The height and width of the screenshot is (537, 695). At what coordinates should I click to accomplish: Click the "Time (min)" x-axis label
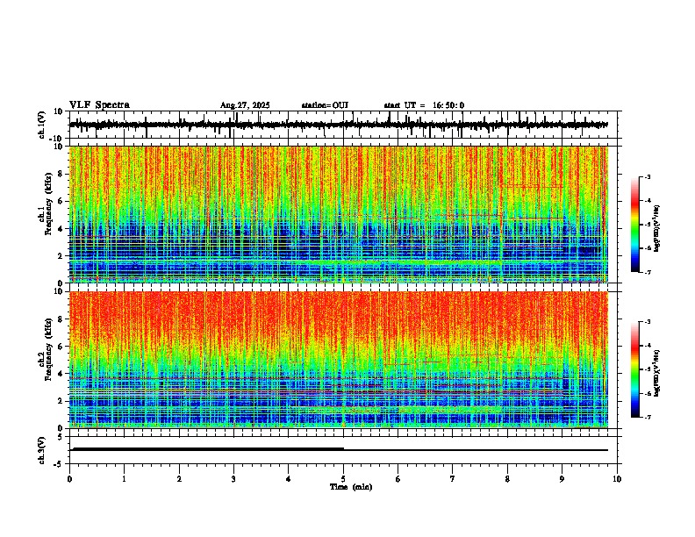point(351,487)
